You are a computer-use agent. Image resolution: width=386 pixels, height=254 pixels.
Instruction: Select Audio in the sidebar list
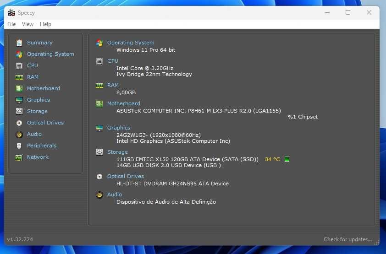point(34,135)
